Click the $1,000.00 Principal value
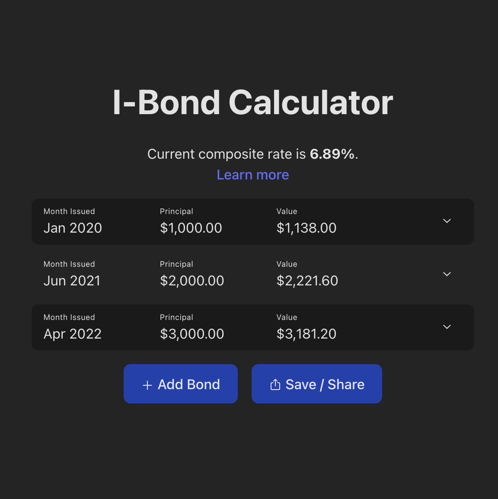Image resolution: width=498 pixels, height=499 pixels. [x=191, y=228]
